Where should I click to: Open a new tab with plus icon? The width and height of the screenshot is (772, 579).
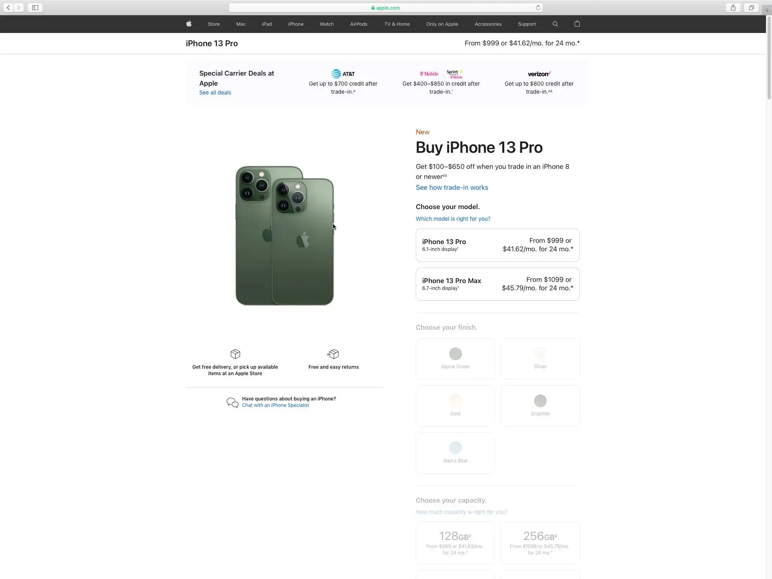click(767, 10)
